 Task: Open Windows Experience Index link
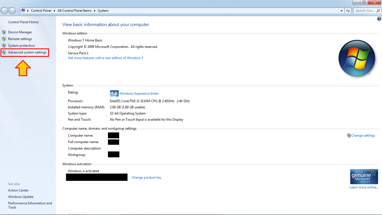click(x=139, y=94)
